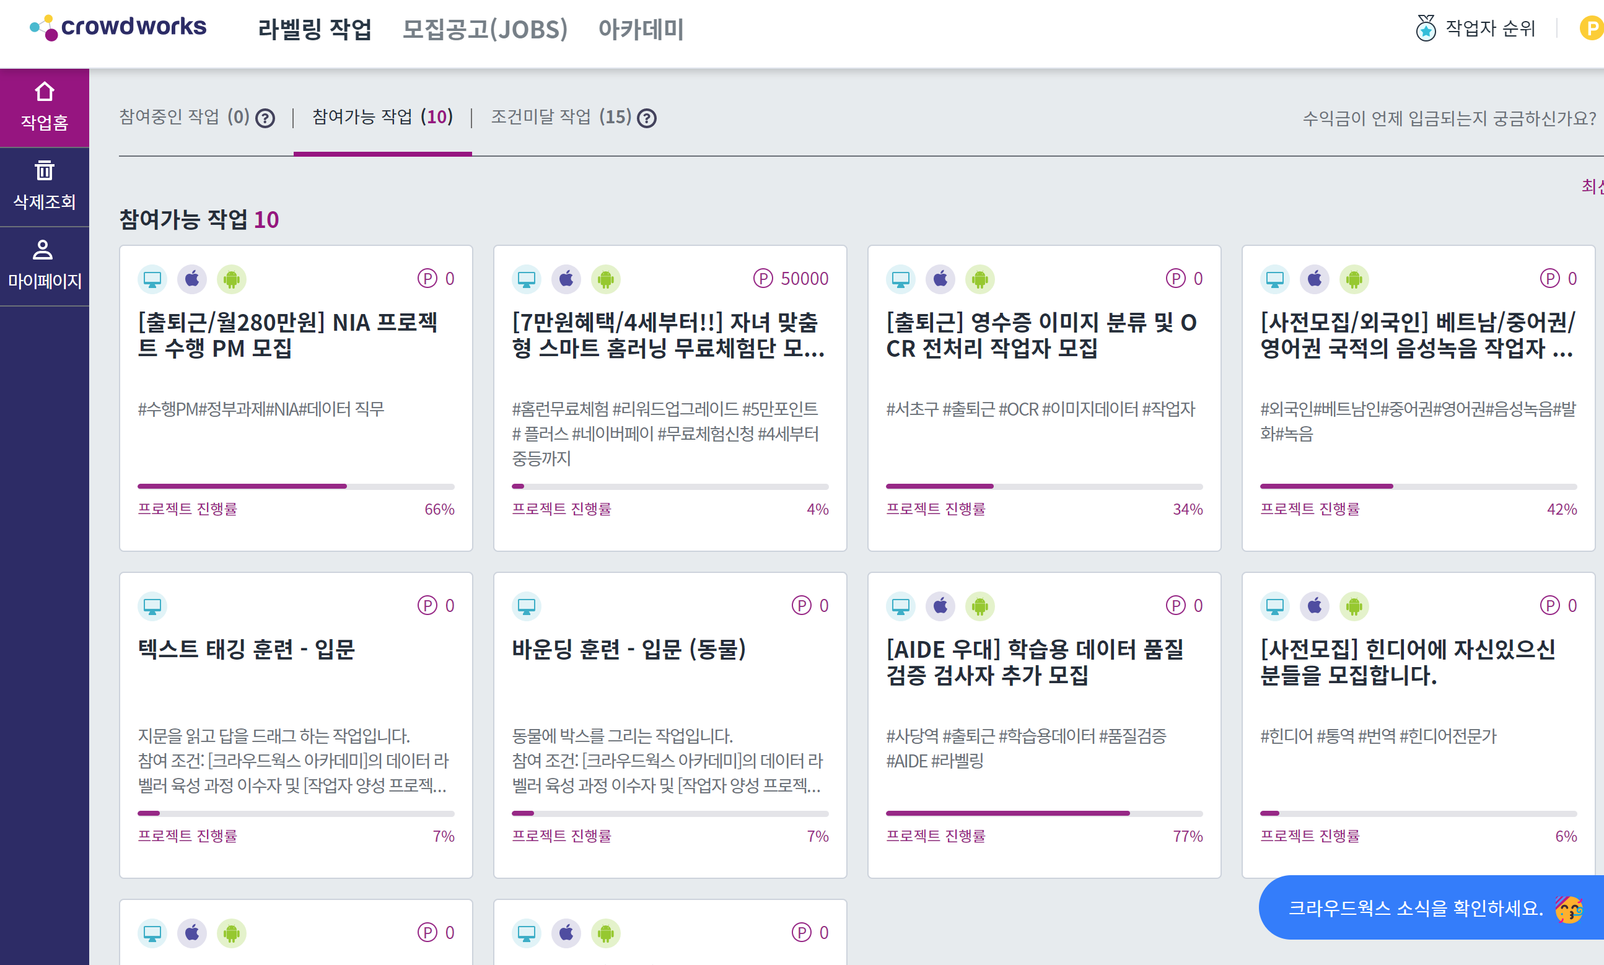Click the Crowdworks logo

coord(118,27)
